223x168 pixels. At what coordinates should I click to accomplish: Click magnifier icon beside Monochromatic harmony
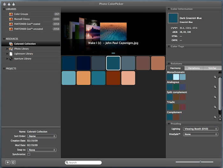pos(215,77)
